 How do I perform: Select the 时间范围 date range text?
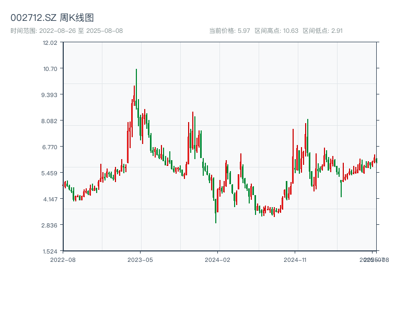click(x=66, y=31)
